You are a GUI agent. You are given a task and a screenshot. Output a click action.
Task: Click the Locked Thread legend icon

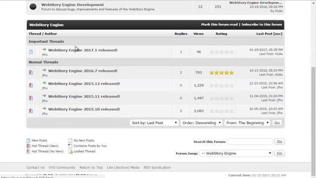[70, 151]
